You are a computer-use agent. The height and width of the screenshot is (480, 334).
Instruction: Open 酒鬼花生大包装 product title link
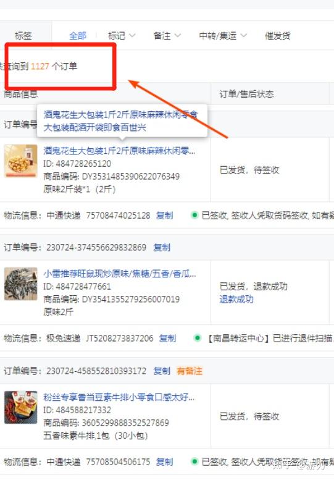[119, 151]
